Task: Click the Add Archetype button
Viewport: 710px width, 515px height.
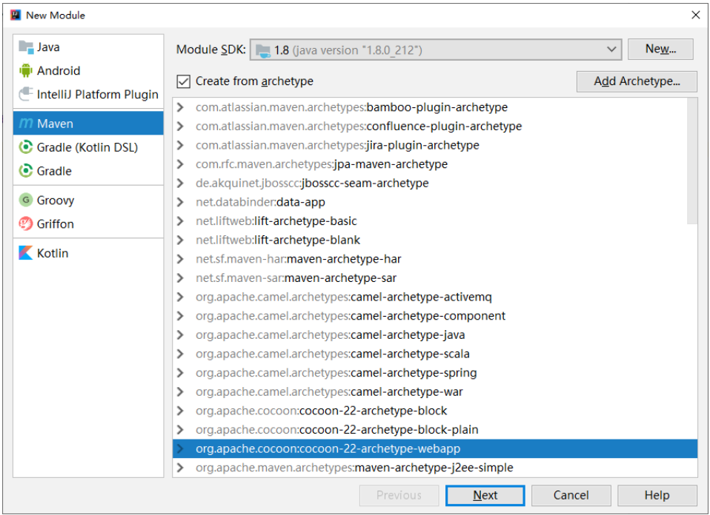Action: pos(637,81)
